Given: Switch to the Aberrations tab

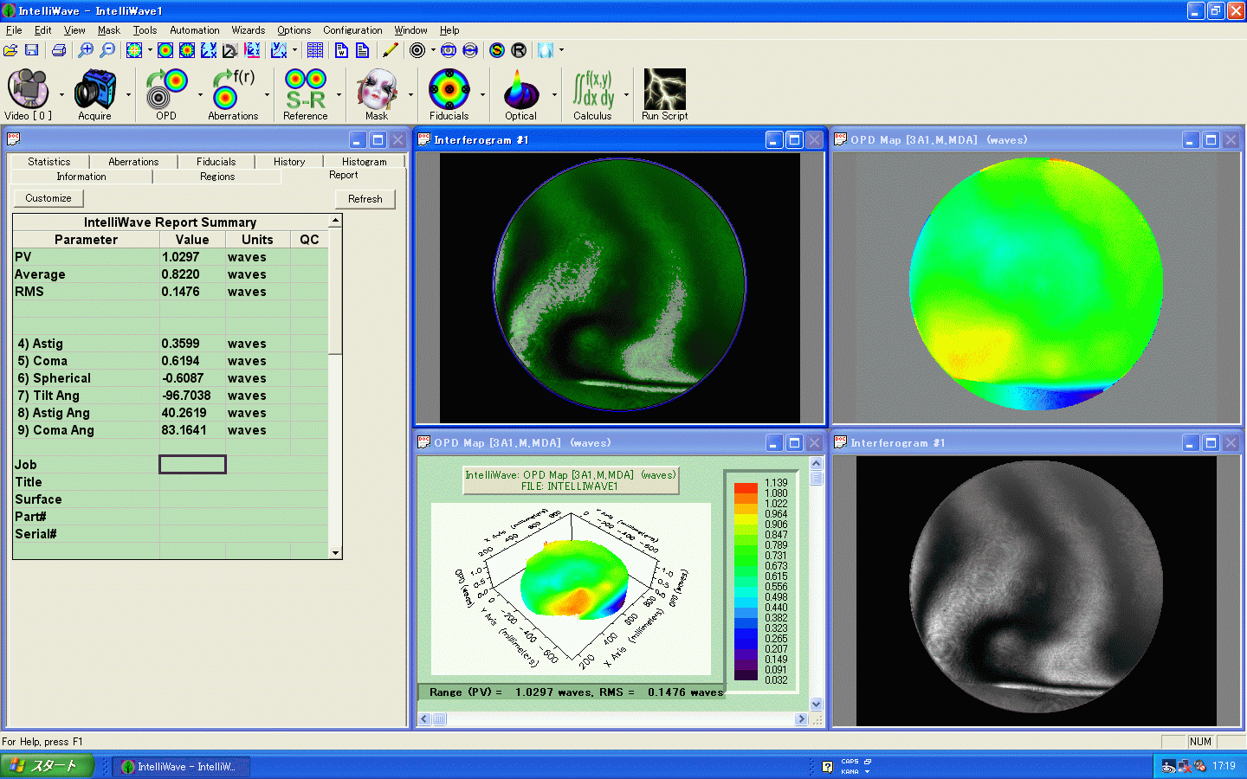Looking at the screenshot, I should pos(133,162).
